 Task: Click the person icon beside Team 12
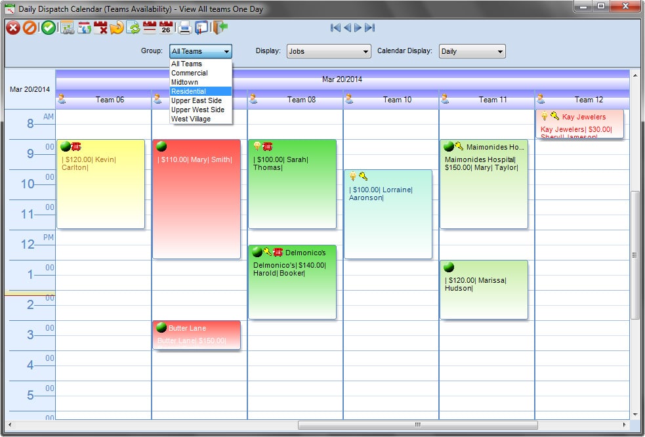pos(541,99)
